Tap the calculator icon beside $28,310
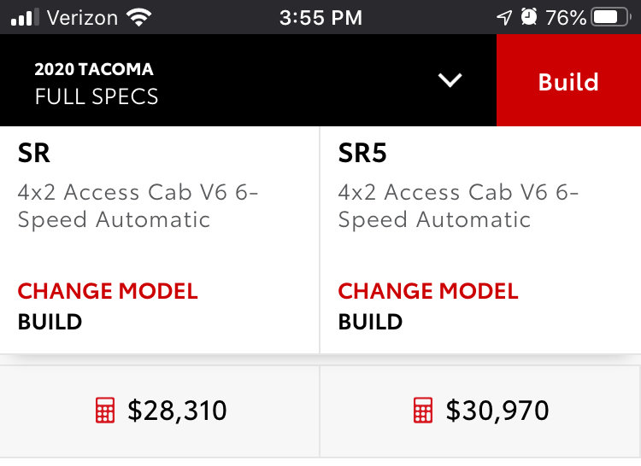 pyautogui.click(x=105, y=410)
